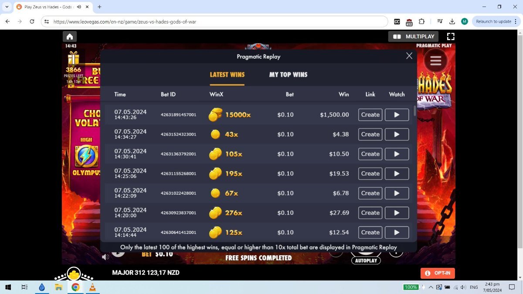523x294 pixels.
Task: Open the Hades hamburger game menu
Action: click(435, 61)
